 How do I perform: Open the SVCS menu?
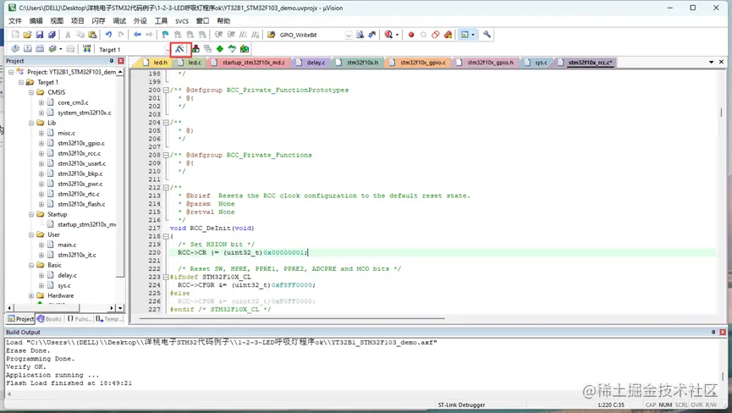click(x=182, y=21)
